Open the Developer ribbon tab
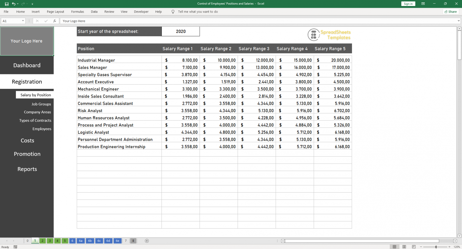Image resolution: width=462 pixels, height=249 pixels. 141,12
